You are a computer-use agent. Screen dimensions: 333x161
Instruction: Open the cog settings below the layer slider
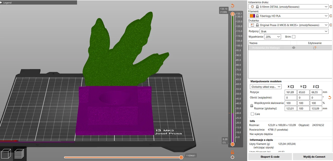pyautogui.click(x=233, y=157)
